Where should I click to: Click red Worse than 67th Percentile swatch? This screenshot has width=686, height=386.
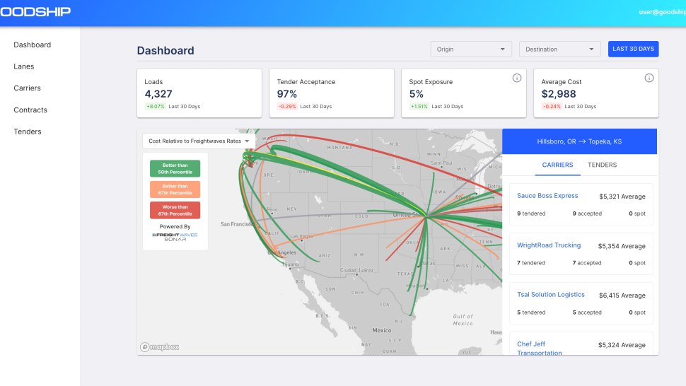click(175, 210)
